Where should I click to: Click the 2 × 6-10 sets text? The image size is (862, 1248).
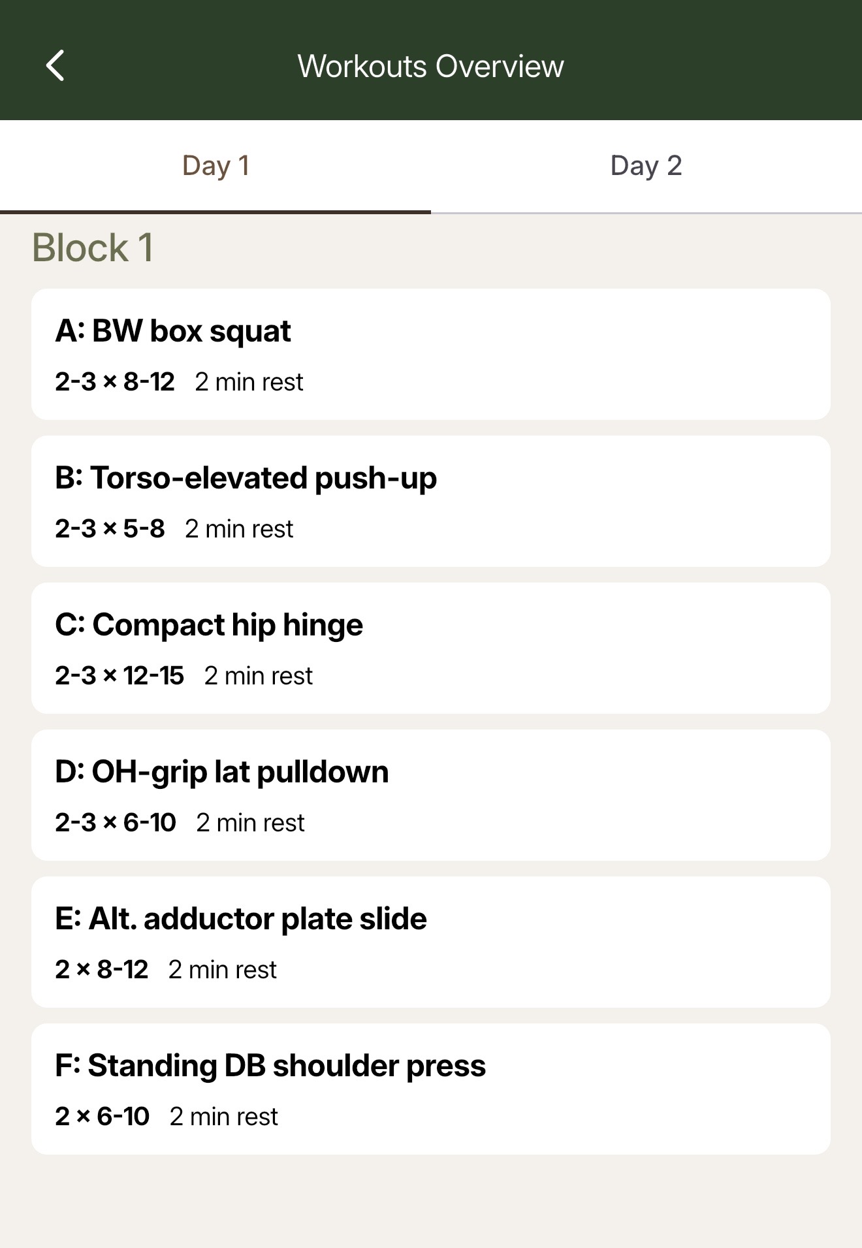(103, 1116)
